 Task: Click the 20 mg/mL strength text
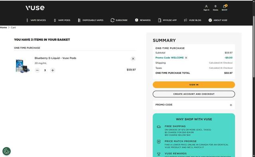(41, 63)
